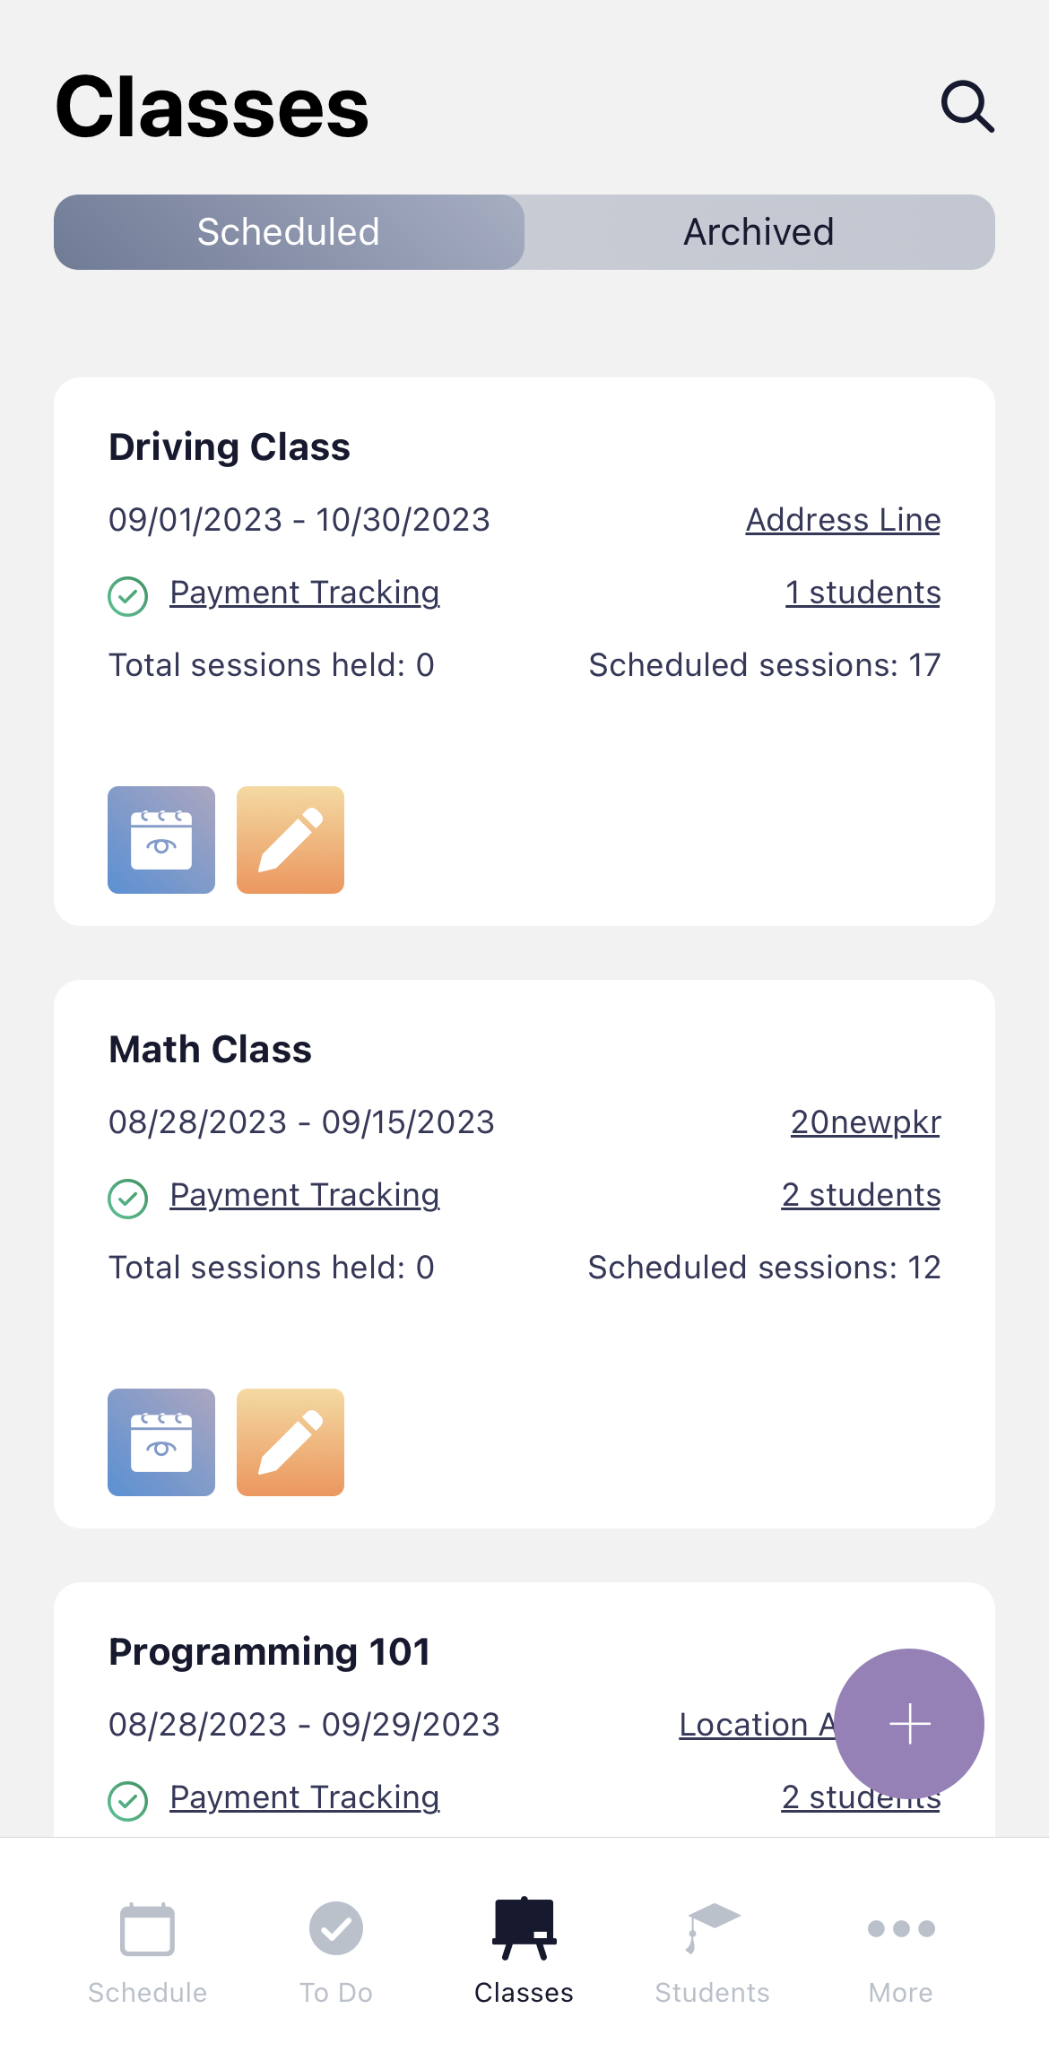This screenshot has height=2052, width=1049.
Task: Toggle Payment Tracking checkmark for Driving Class
Action: 126,595
